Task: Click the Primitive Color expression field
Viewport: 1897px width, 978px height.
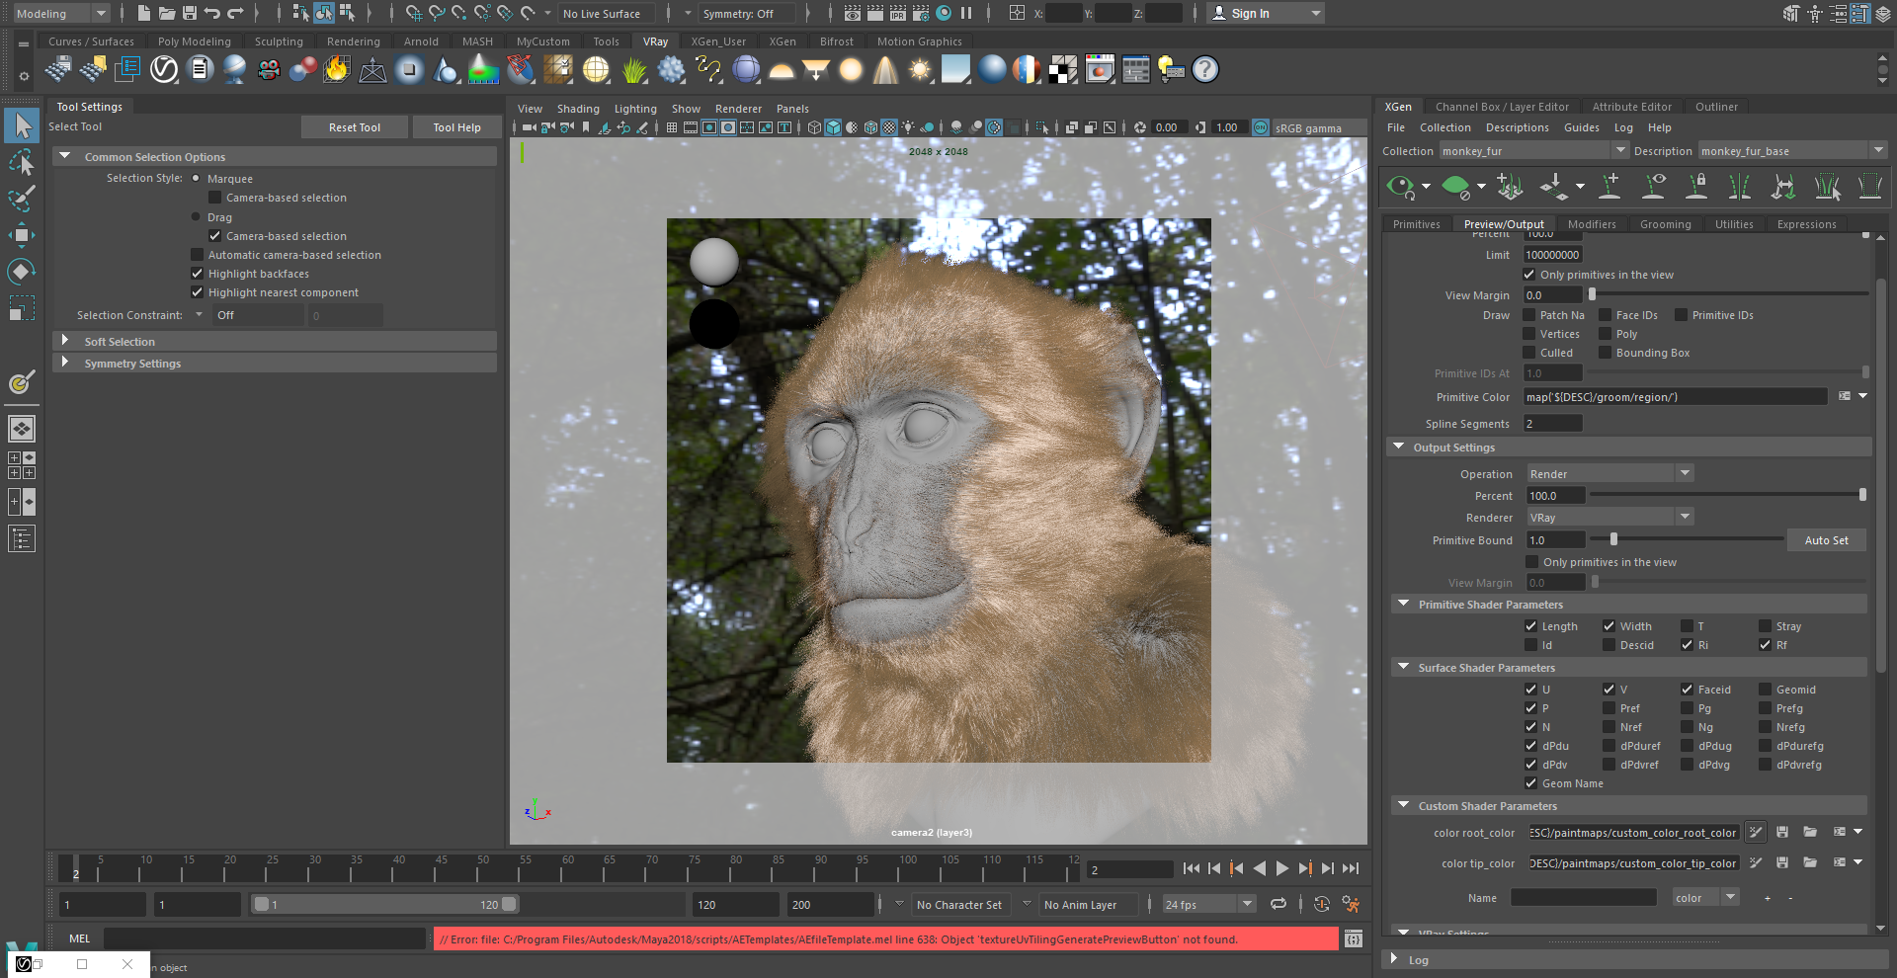Action: coord(1675,396)
